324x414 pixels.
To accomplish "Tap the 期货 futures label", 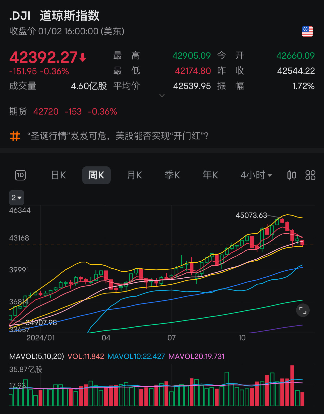I will click(18, 112).
